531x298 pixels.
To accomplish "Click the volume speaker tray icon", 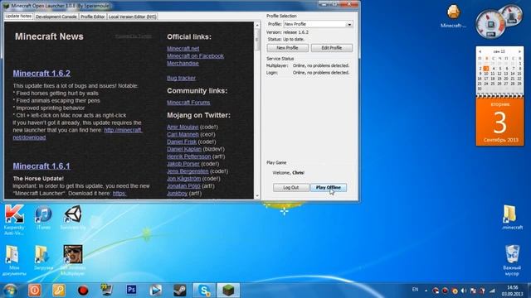I will click(x=464, y=291).
